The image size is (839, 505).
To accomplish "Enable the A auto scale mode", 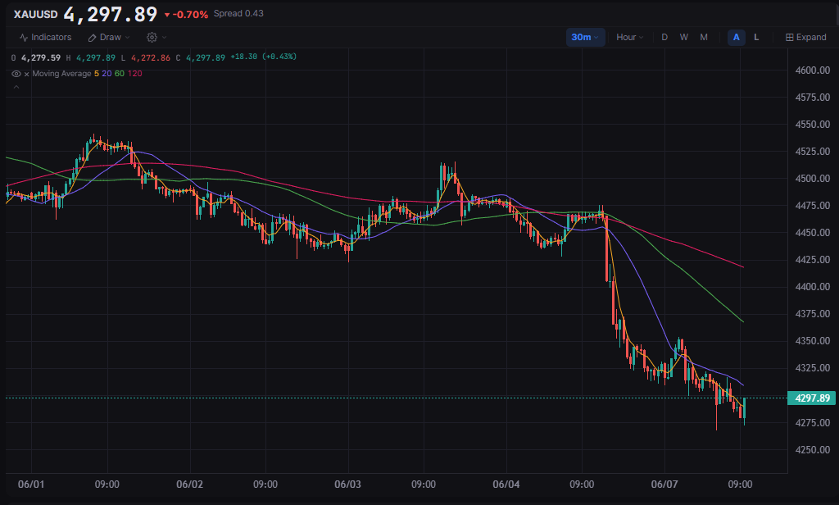I will [x=737, y=38].
